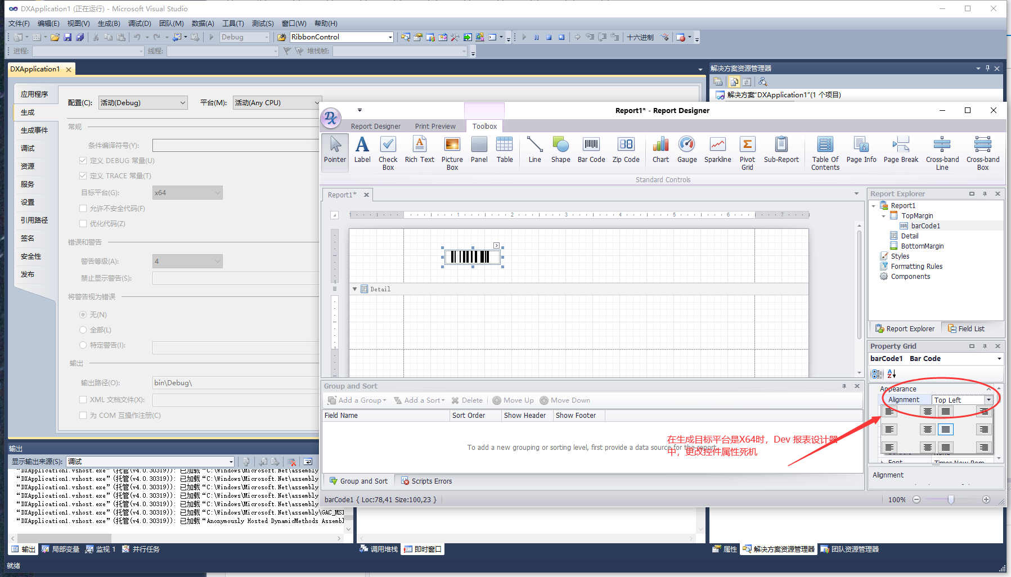
Task: Toggle 定义 TRACE 常量 checkbox
Action: pyautogui.click(x=83, y=175)
